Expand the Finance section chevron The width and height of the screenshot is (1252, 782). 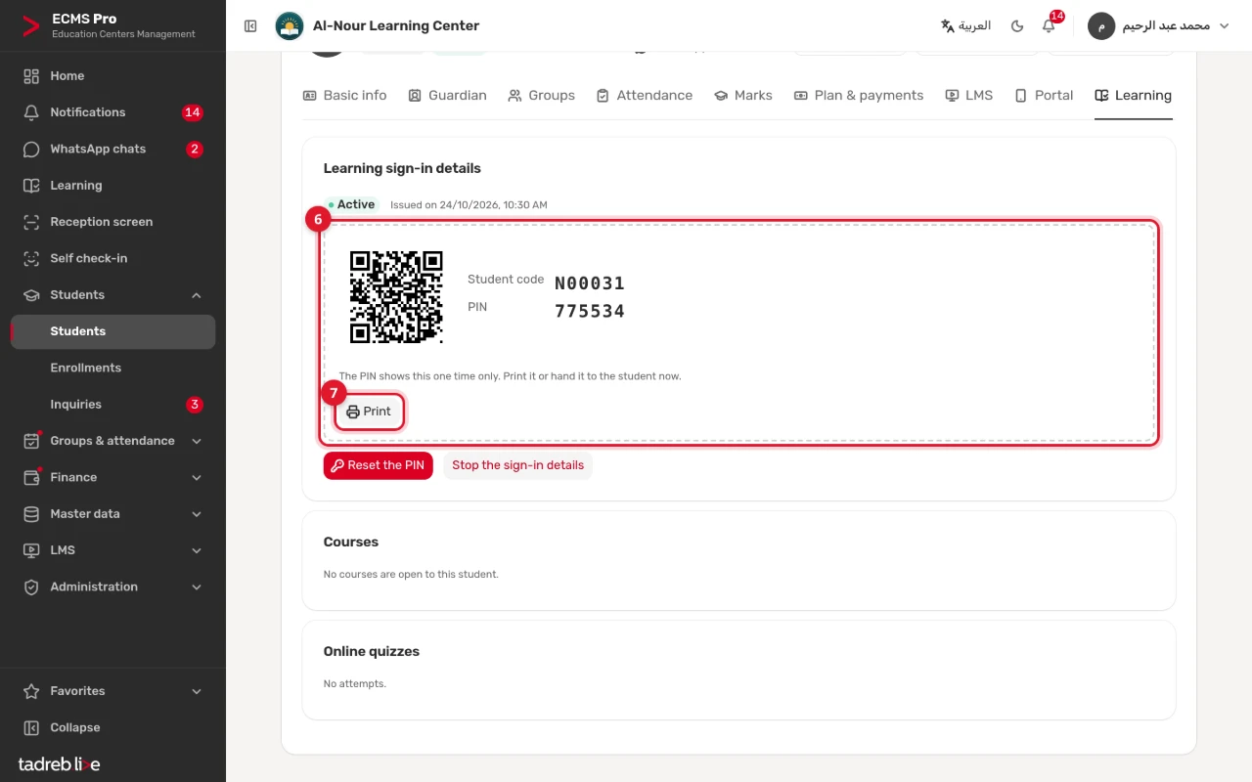[x=197, y=478]
